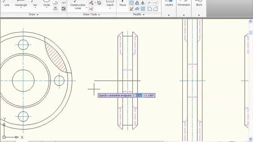253x142 pixels.
Task: Open the Circle tool dropdown arrow
Action: 47,7
